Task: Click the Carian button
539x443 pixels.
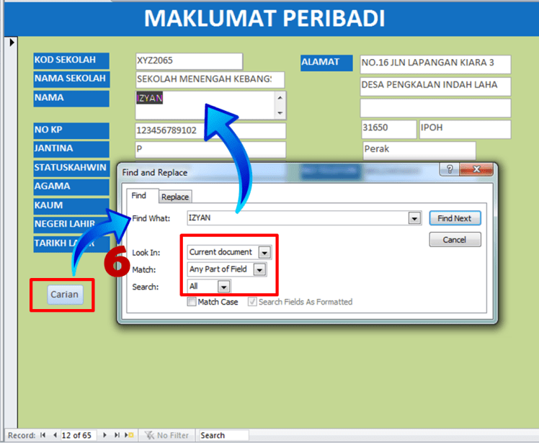Action: coord(64,295)
